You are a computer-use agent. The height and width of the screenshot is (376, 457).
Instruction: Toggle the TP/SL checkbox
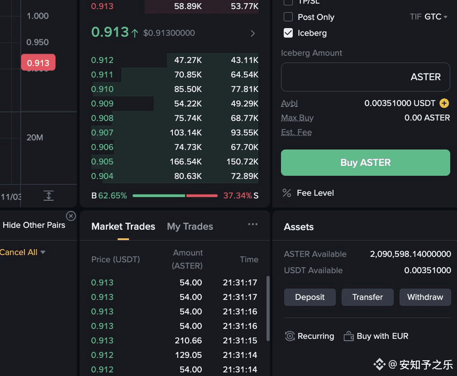(x=288, y=2)
